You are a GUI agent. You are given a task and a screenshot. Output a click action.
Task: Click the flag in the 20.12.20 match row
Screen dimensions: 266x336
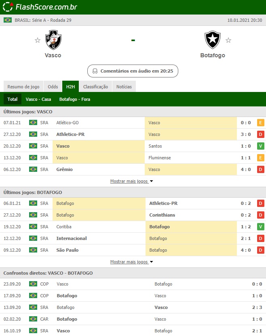point(33,146)
